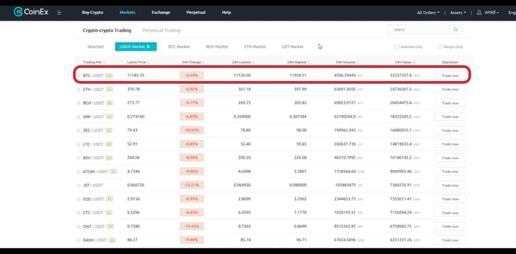Click Trade now for BSV/USDT
The image size is (516, 254).
pyautogui.click(x=450, y=158)
